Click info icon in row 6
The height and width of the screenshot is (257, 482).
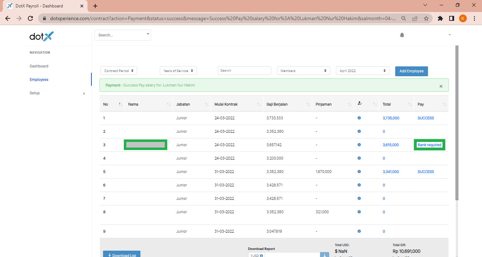pyautogui.click(x=359, y=185)
